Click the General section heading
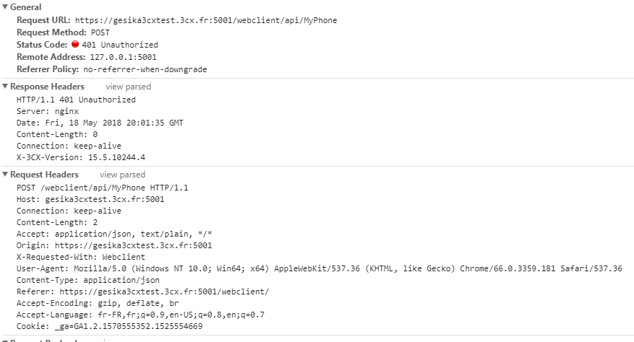The width and height of the screenshot is (634, 342). (x=25, y=7)
